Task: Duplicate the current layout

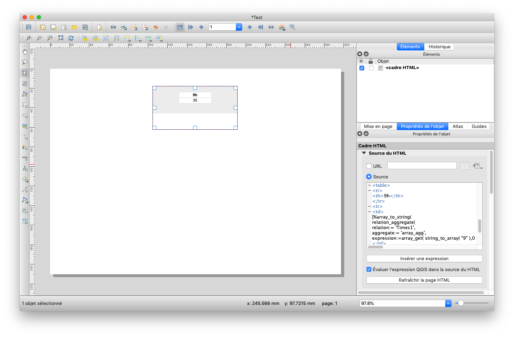Action: 53,27
